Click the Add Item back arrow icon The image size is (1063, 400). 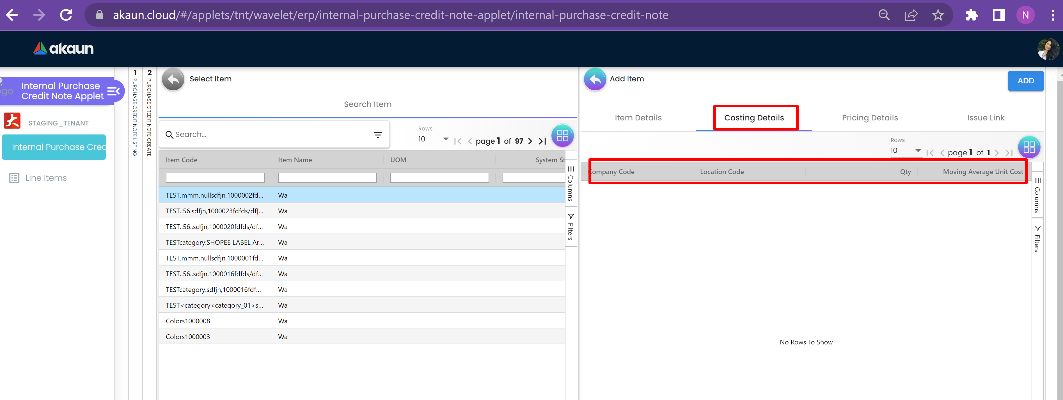click(595, 79)
